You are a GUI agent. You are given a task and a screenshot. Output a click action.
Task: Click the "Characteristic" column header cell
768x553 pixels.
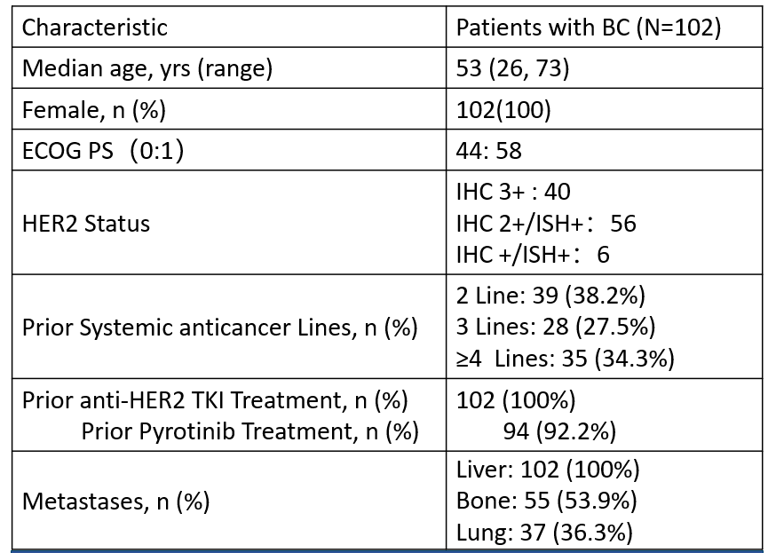pos(95,28)
